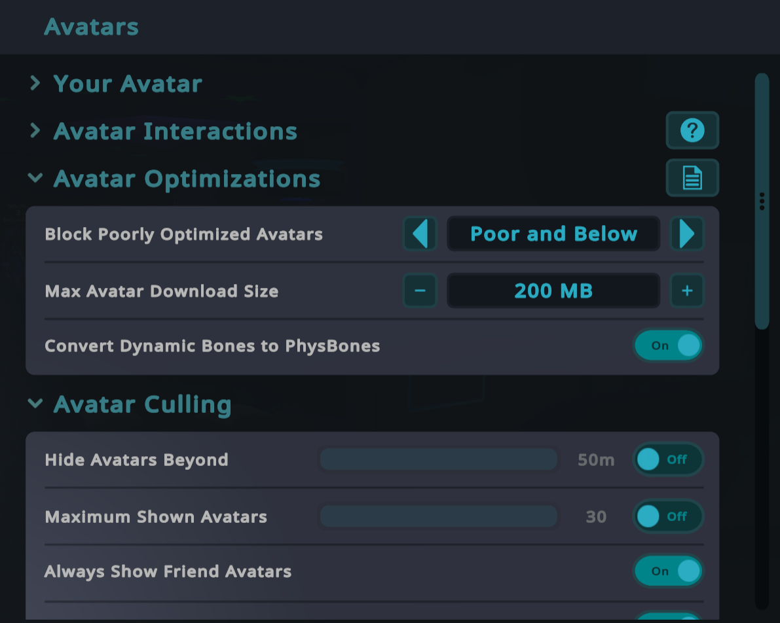Enable the Hide Avatars Beyond setting
Viewport: 780px width, 623px height.
point(668,459)
